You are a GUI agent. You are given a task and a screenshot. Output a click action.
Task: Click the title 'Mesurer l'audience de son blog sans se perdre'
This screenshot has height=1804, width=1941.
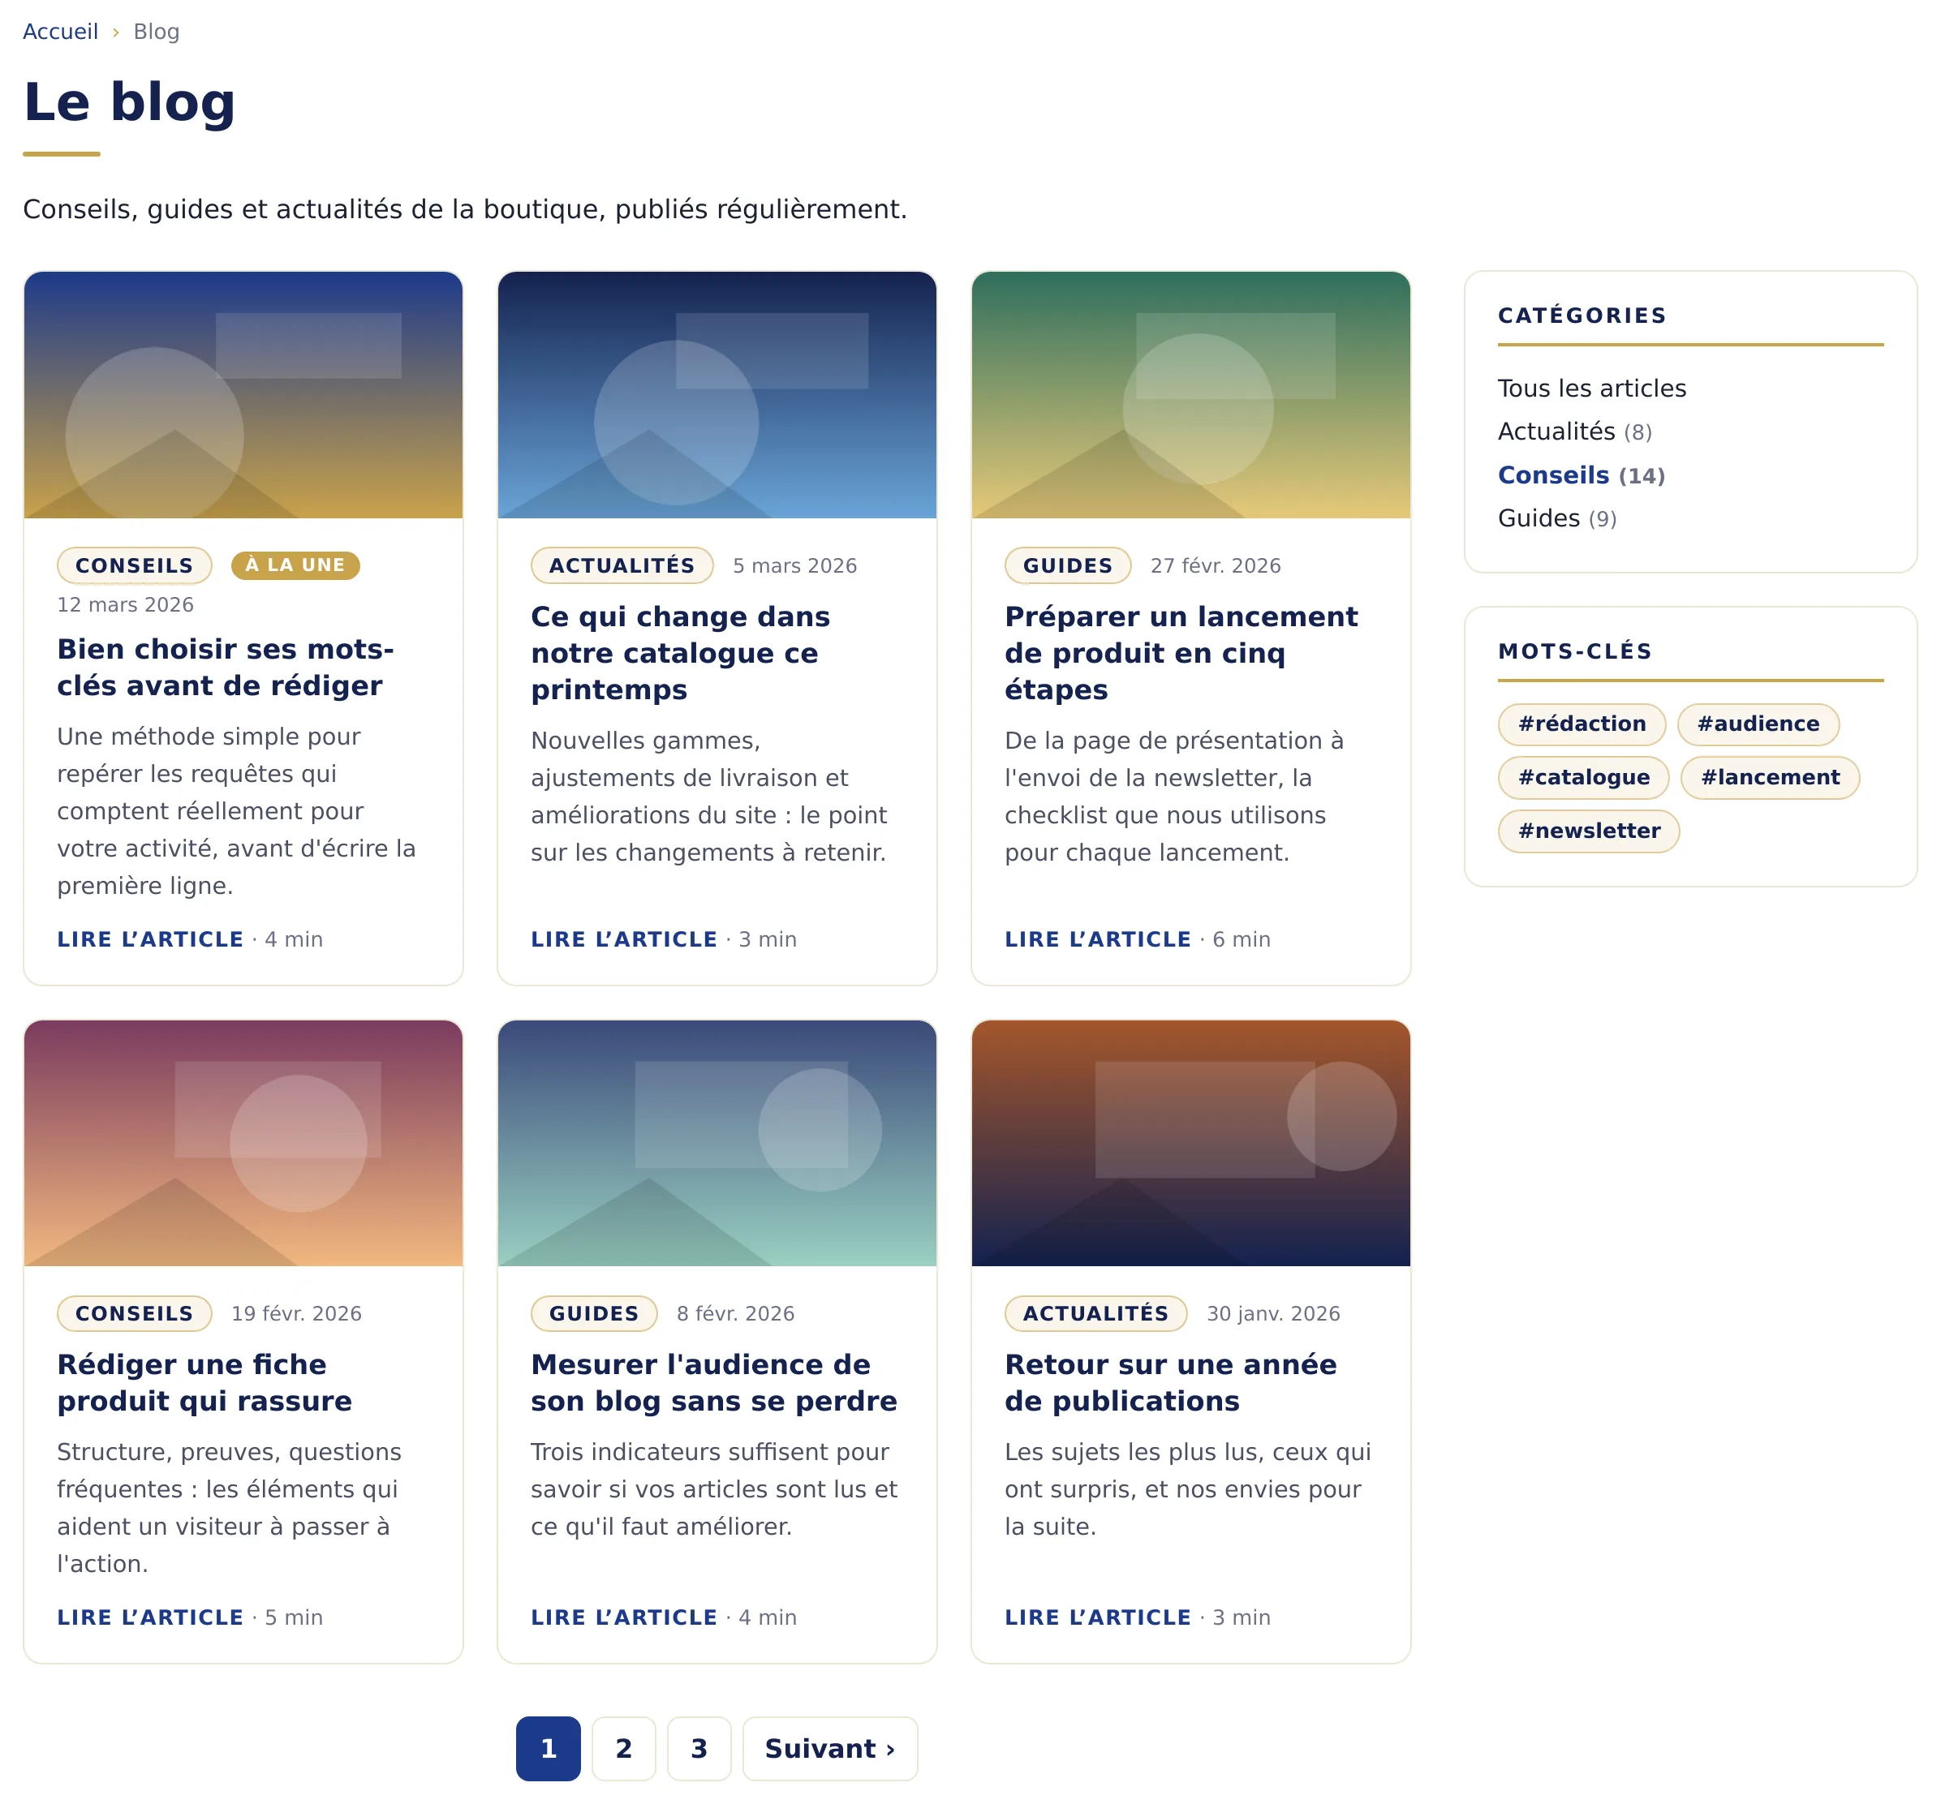point(714,1382)
